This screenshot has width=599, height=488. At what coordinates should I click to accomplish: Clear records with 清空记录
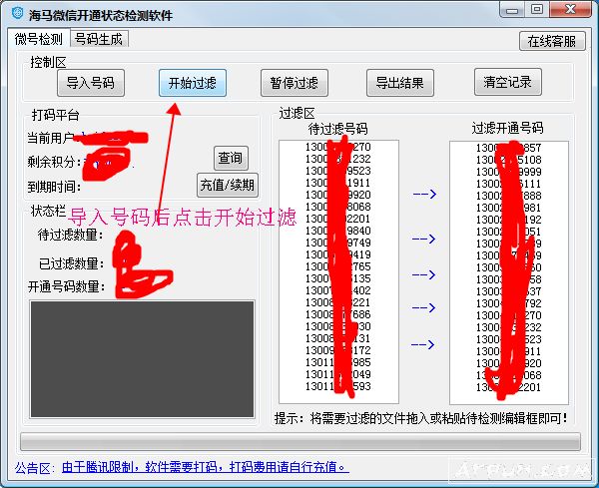click(x=508, y=82)
